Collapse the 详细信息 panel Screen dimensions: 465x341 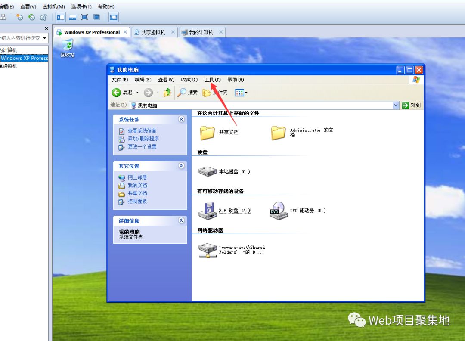(181, 220)
